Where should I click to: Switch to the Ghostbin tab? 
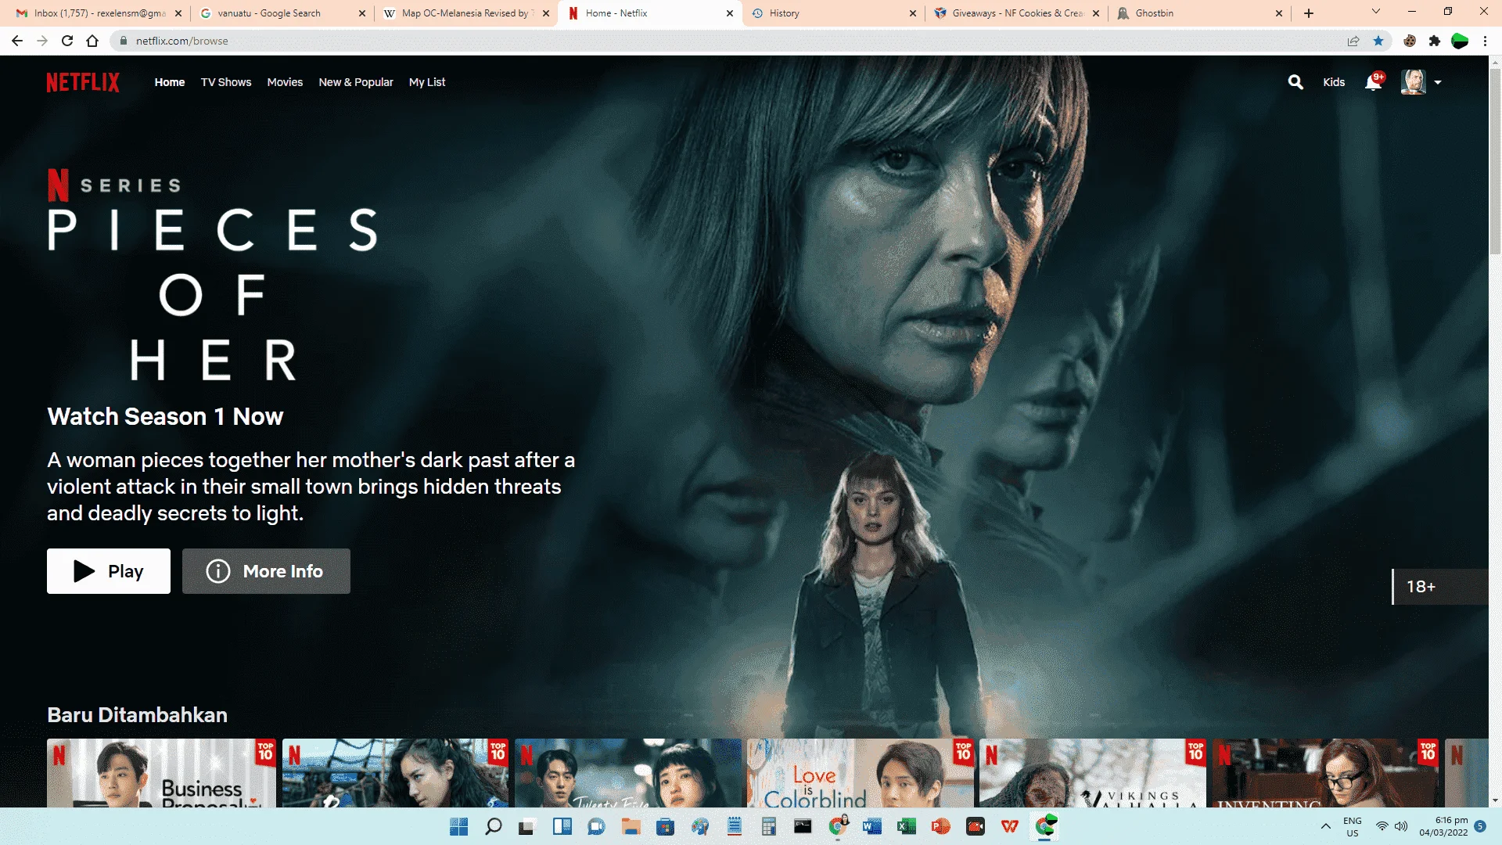pyautogui.click(x=1201, y=13)
